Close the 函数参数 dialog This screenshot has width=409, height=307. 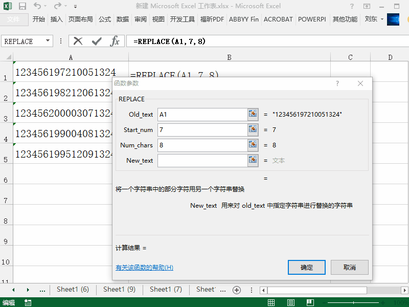click(360, 83)
